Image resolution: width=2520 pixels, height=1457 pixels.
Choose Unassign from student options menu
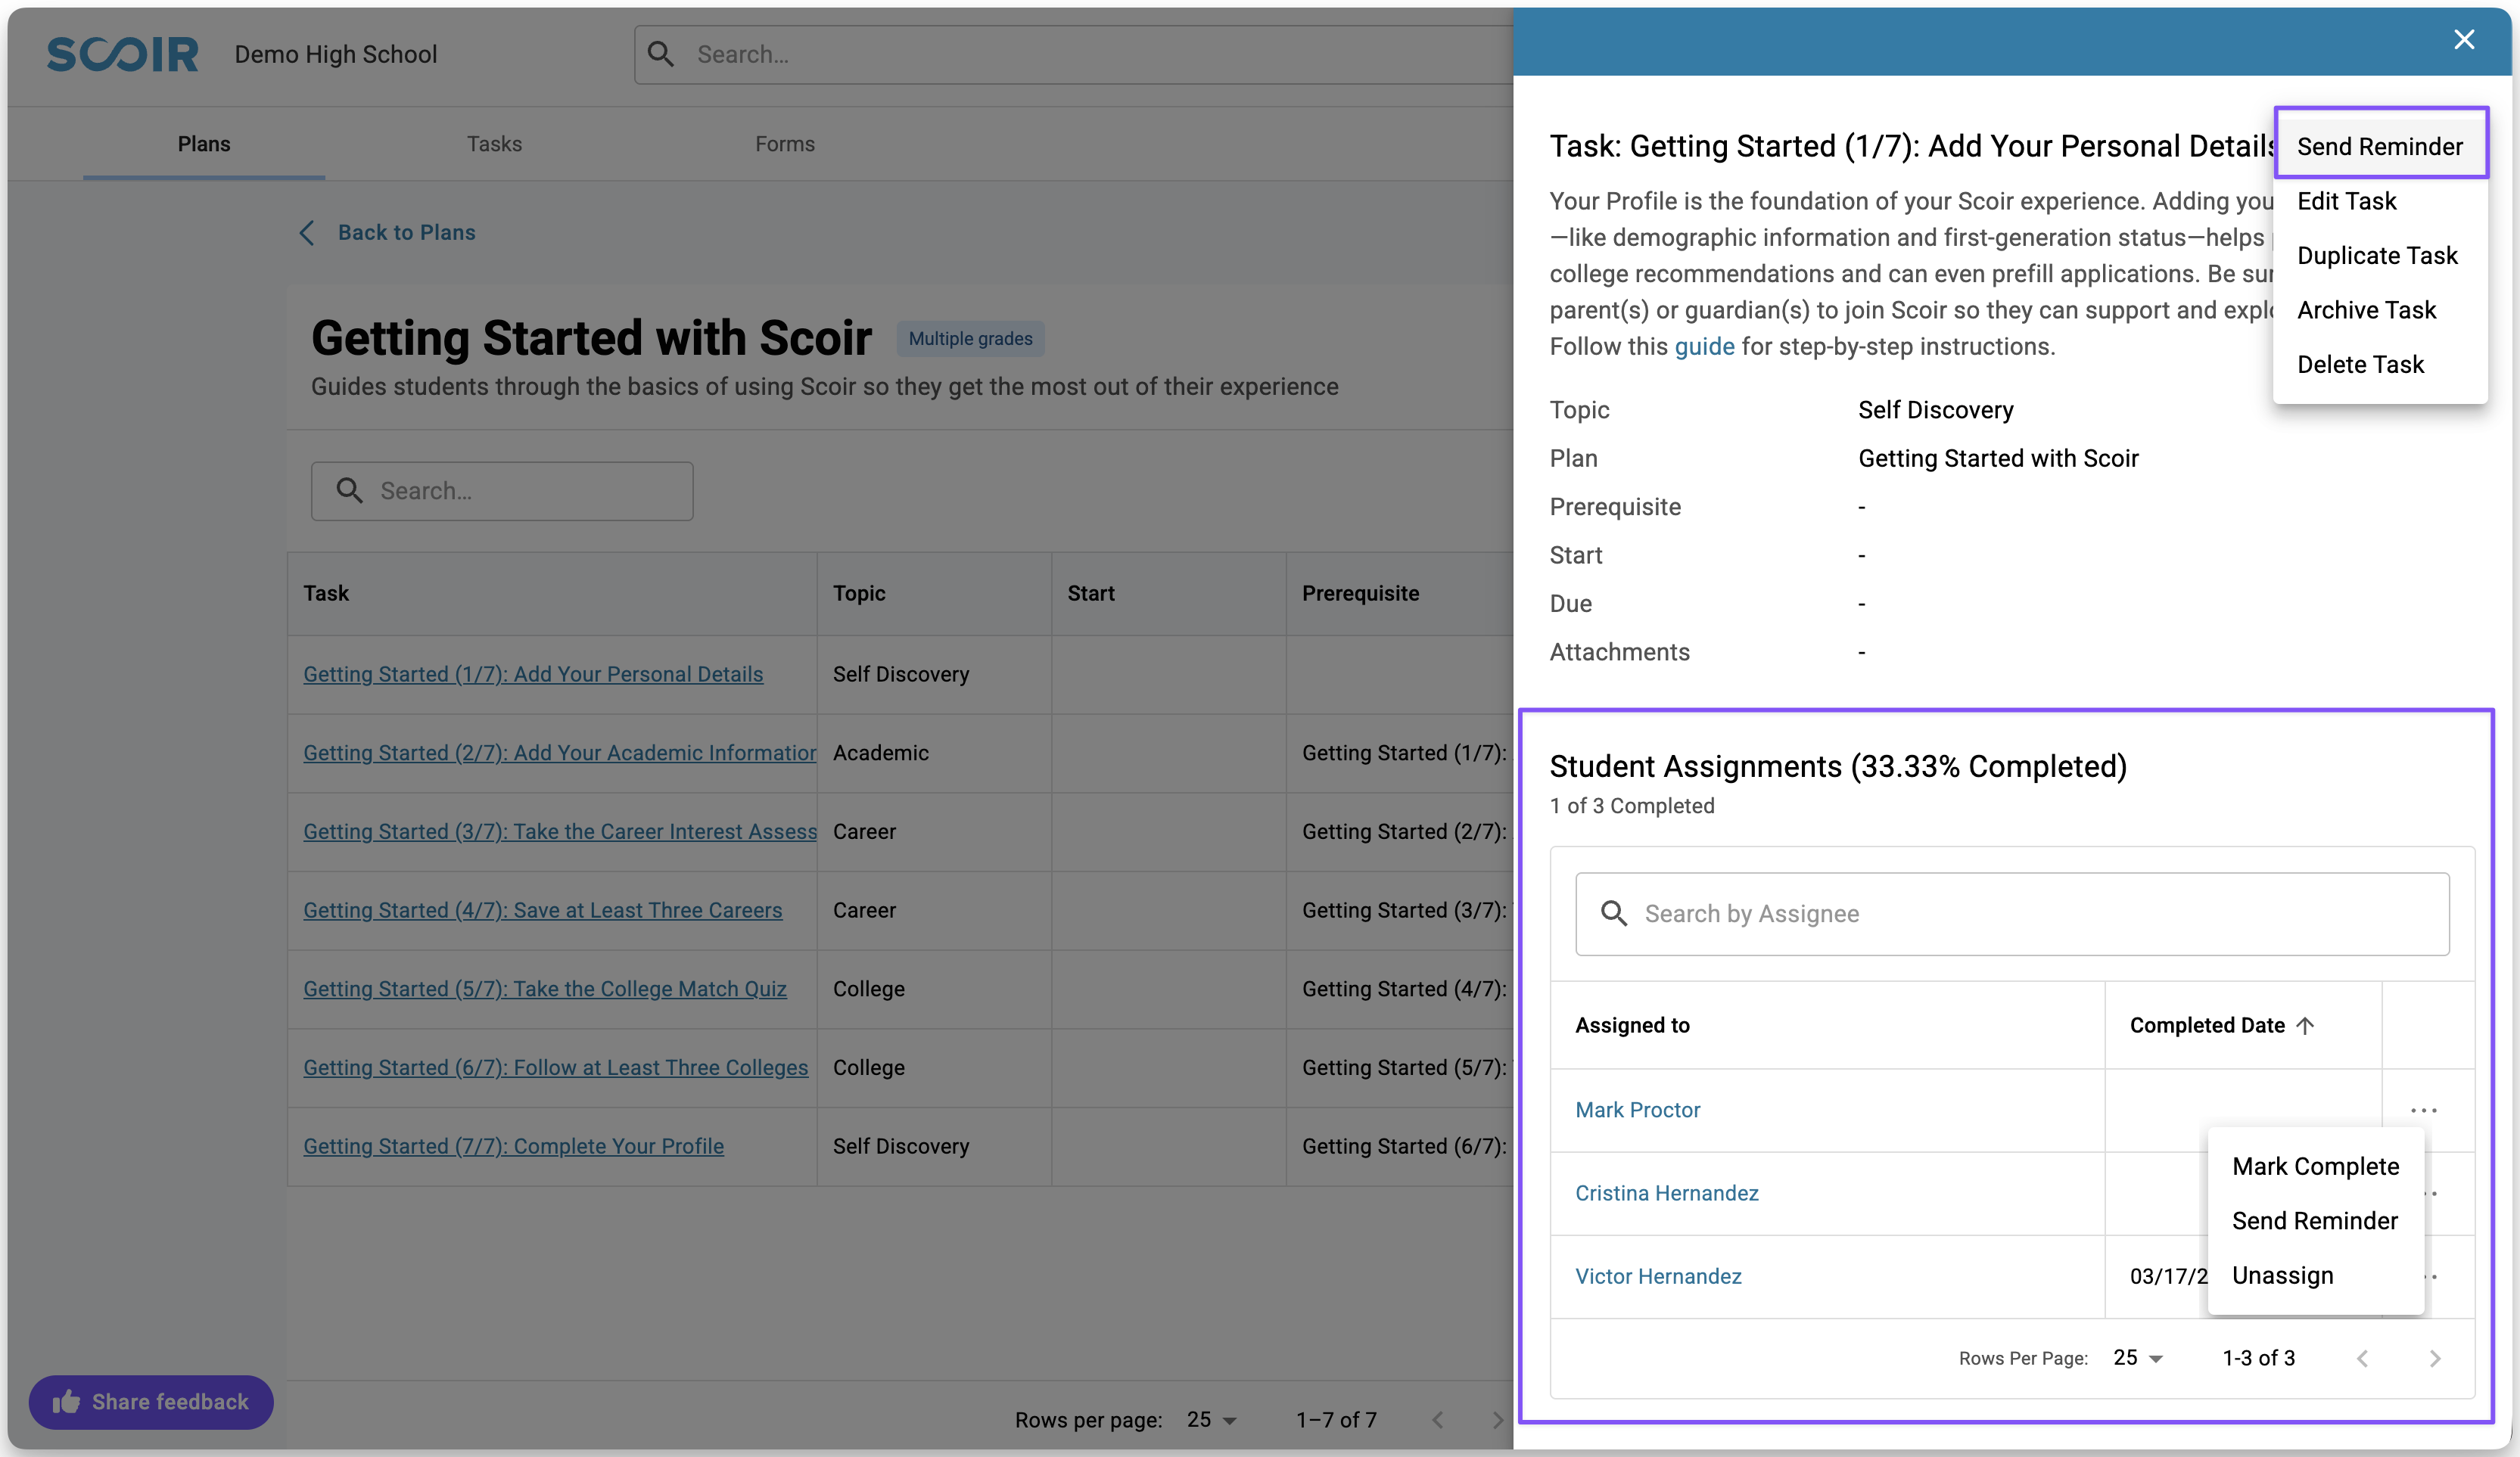(x=2282, y=1275)
